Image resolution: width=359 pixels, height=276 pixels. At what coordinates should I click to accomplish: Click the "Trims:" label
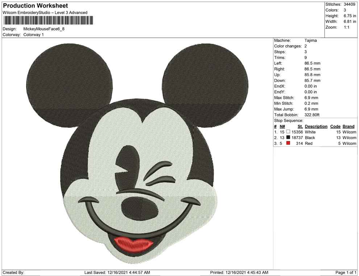click(280, 58)
